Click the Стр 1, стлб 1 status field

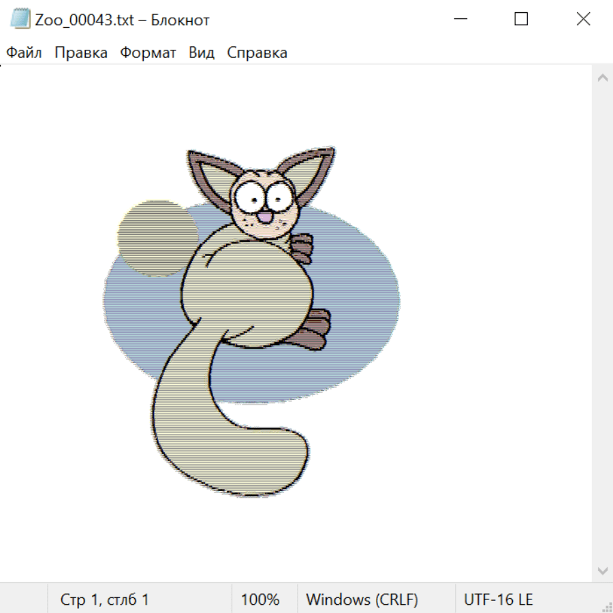tap(105, 600)
